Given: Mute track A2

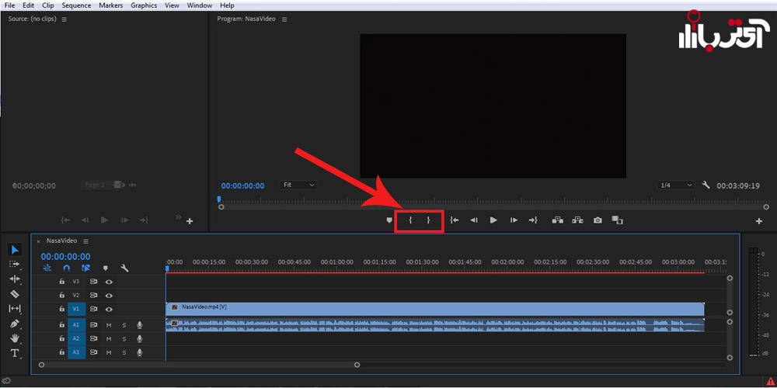Looking at the screenshot, I should coord(109,339).
